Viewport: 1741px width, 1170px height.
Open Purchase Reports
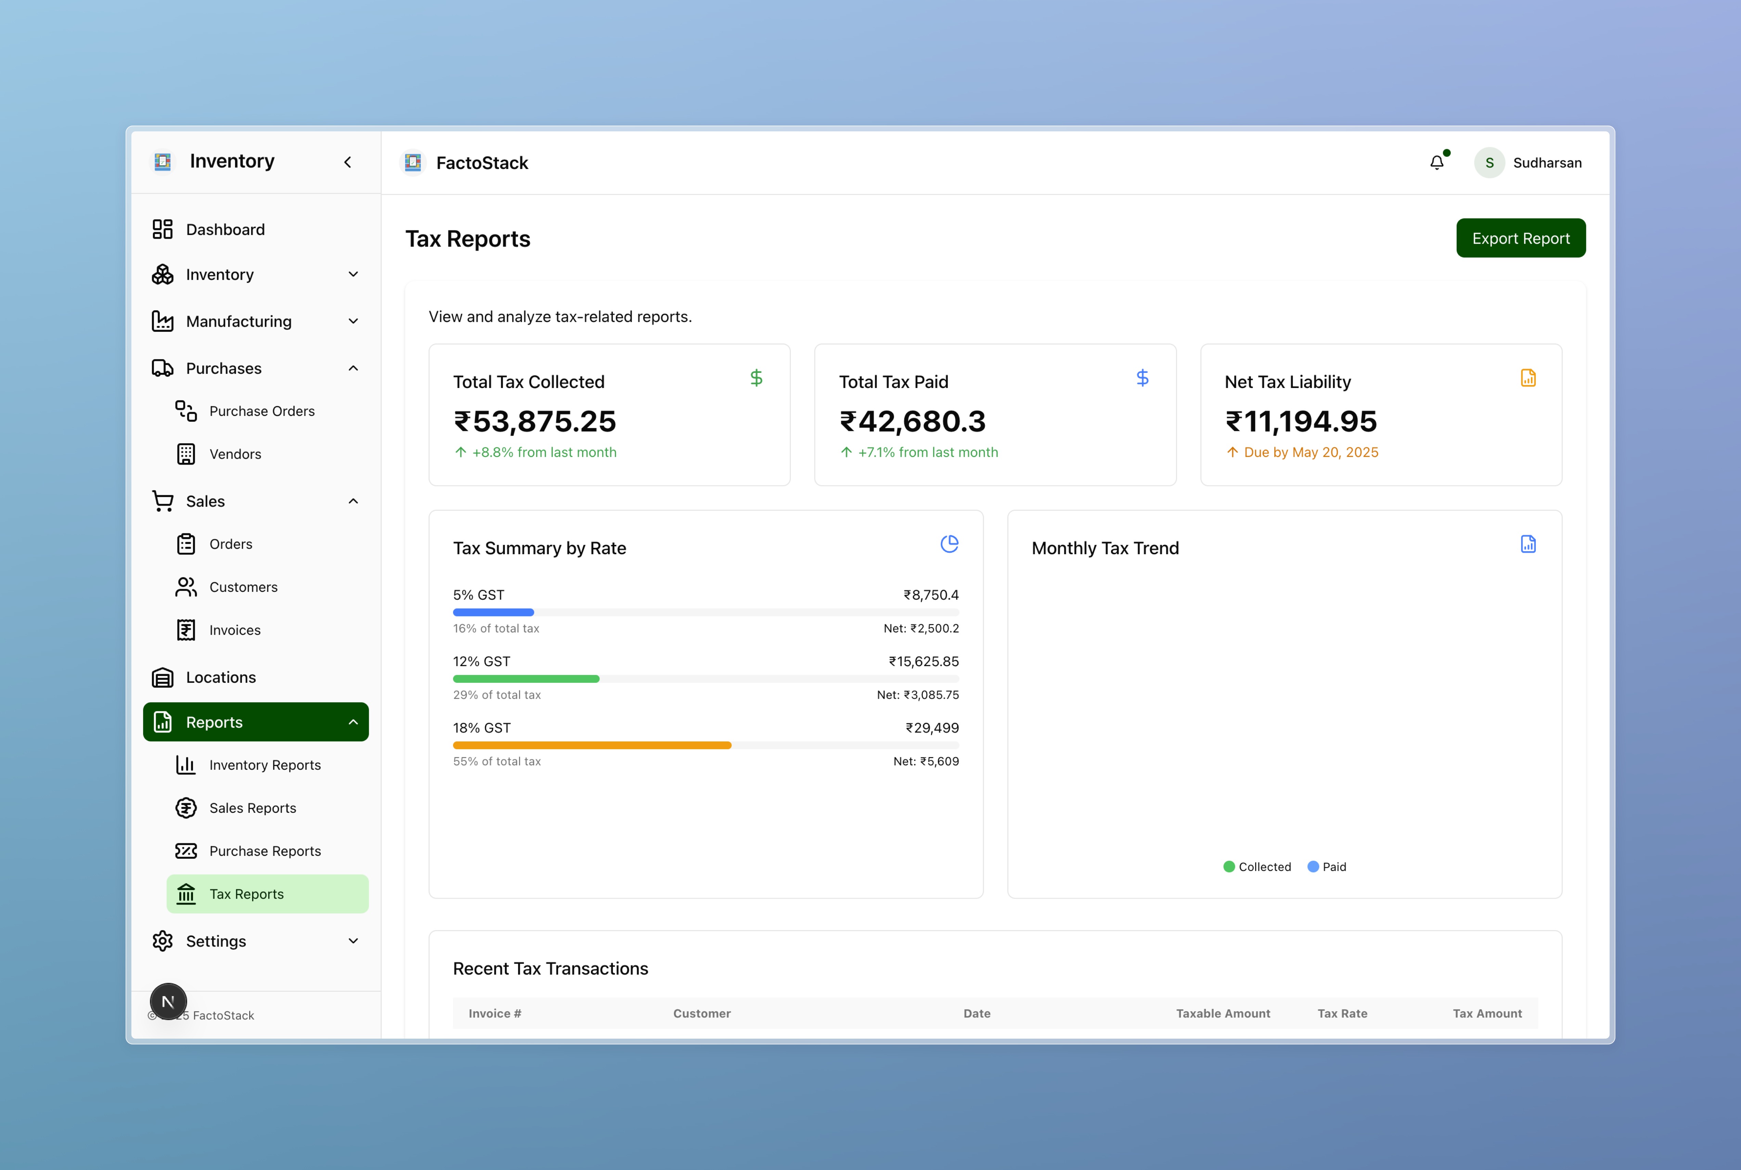(x=267, y=850)
